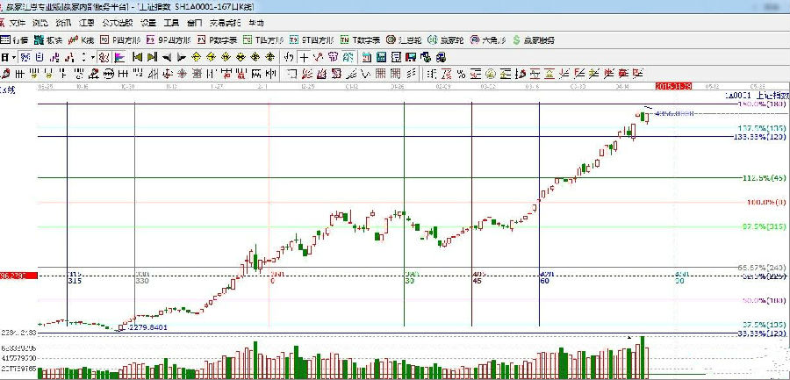Select the red highlighted date marker on timeline
The width and height of the screenshot is (790, 380).
[674, 87]
